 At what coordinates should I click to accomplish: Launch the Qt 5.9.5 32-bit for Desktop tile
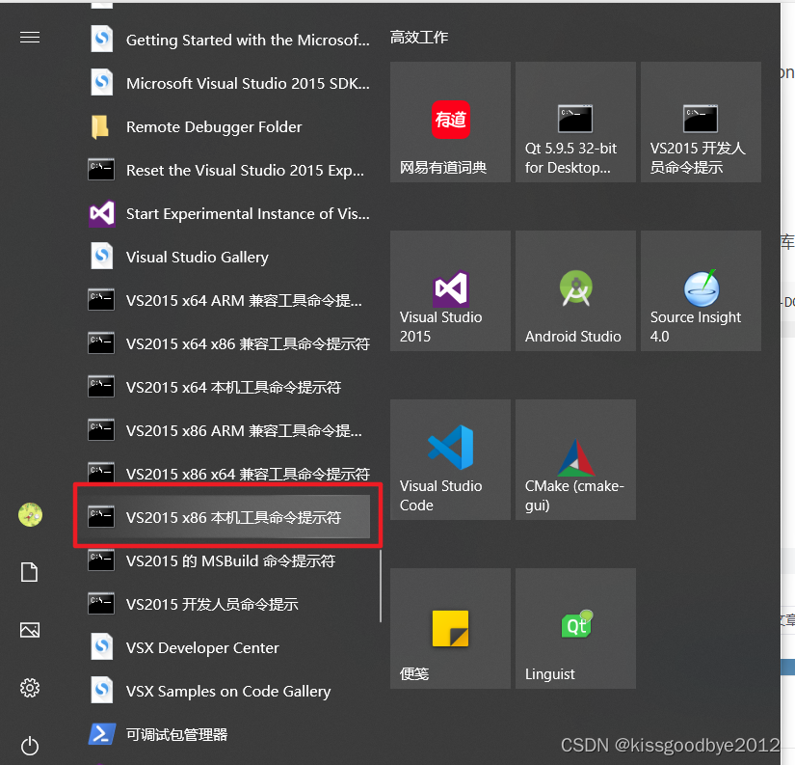tap(575, 122)
